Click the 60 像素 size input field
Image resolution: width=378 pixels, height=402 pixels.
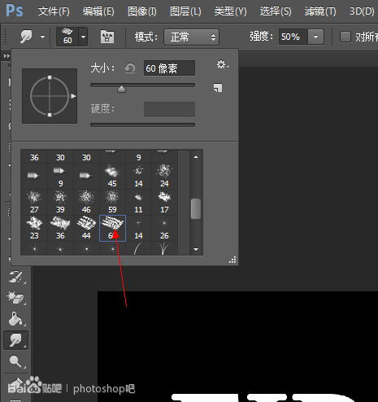point(169,68)
